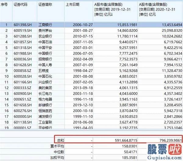Select the 恒瑞医药 name cell
Screen dimensions: 183x161
coord(45,111)
